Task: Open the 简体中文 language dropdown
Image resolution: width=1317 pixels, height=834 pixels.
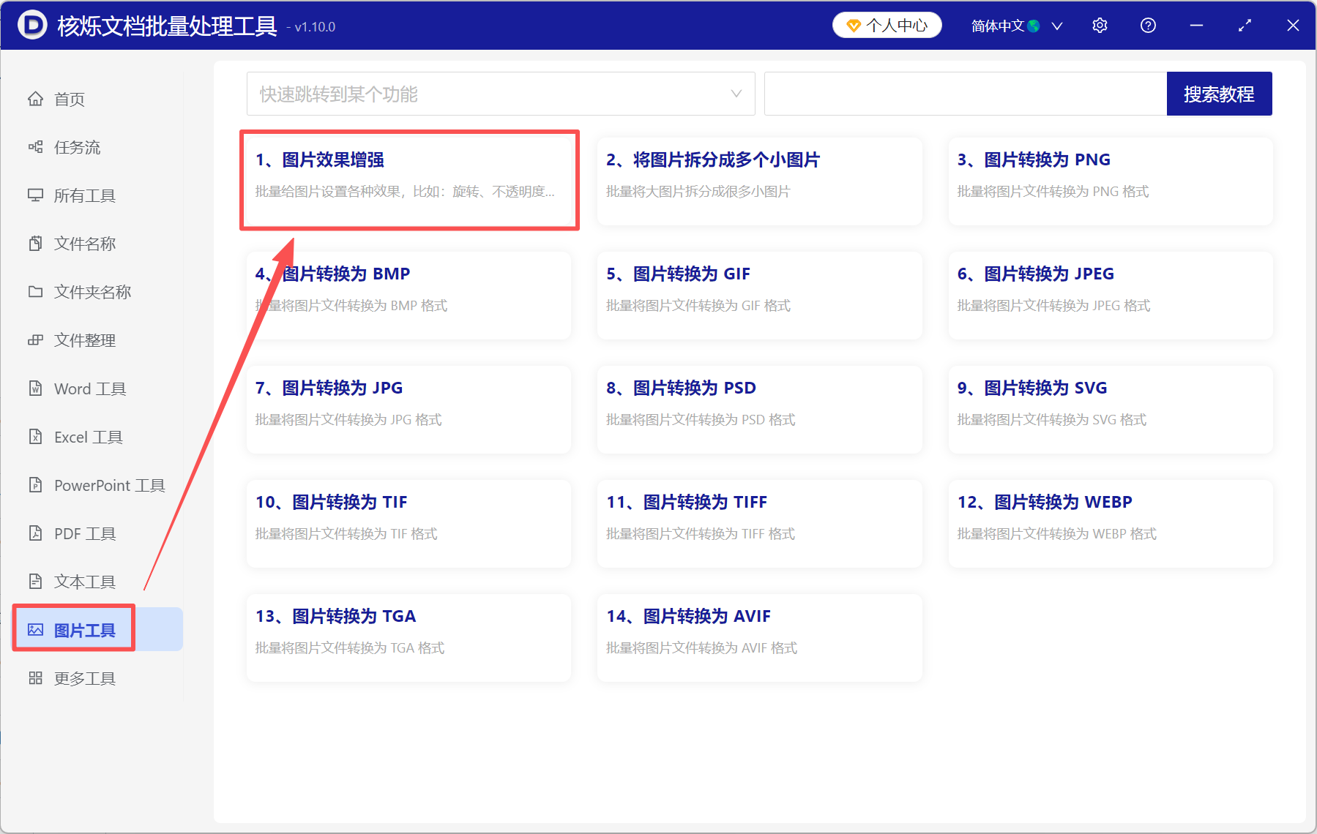Action: pyautogui.click(x=1015, y=25)
